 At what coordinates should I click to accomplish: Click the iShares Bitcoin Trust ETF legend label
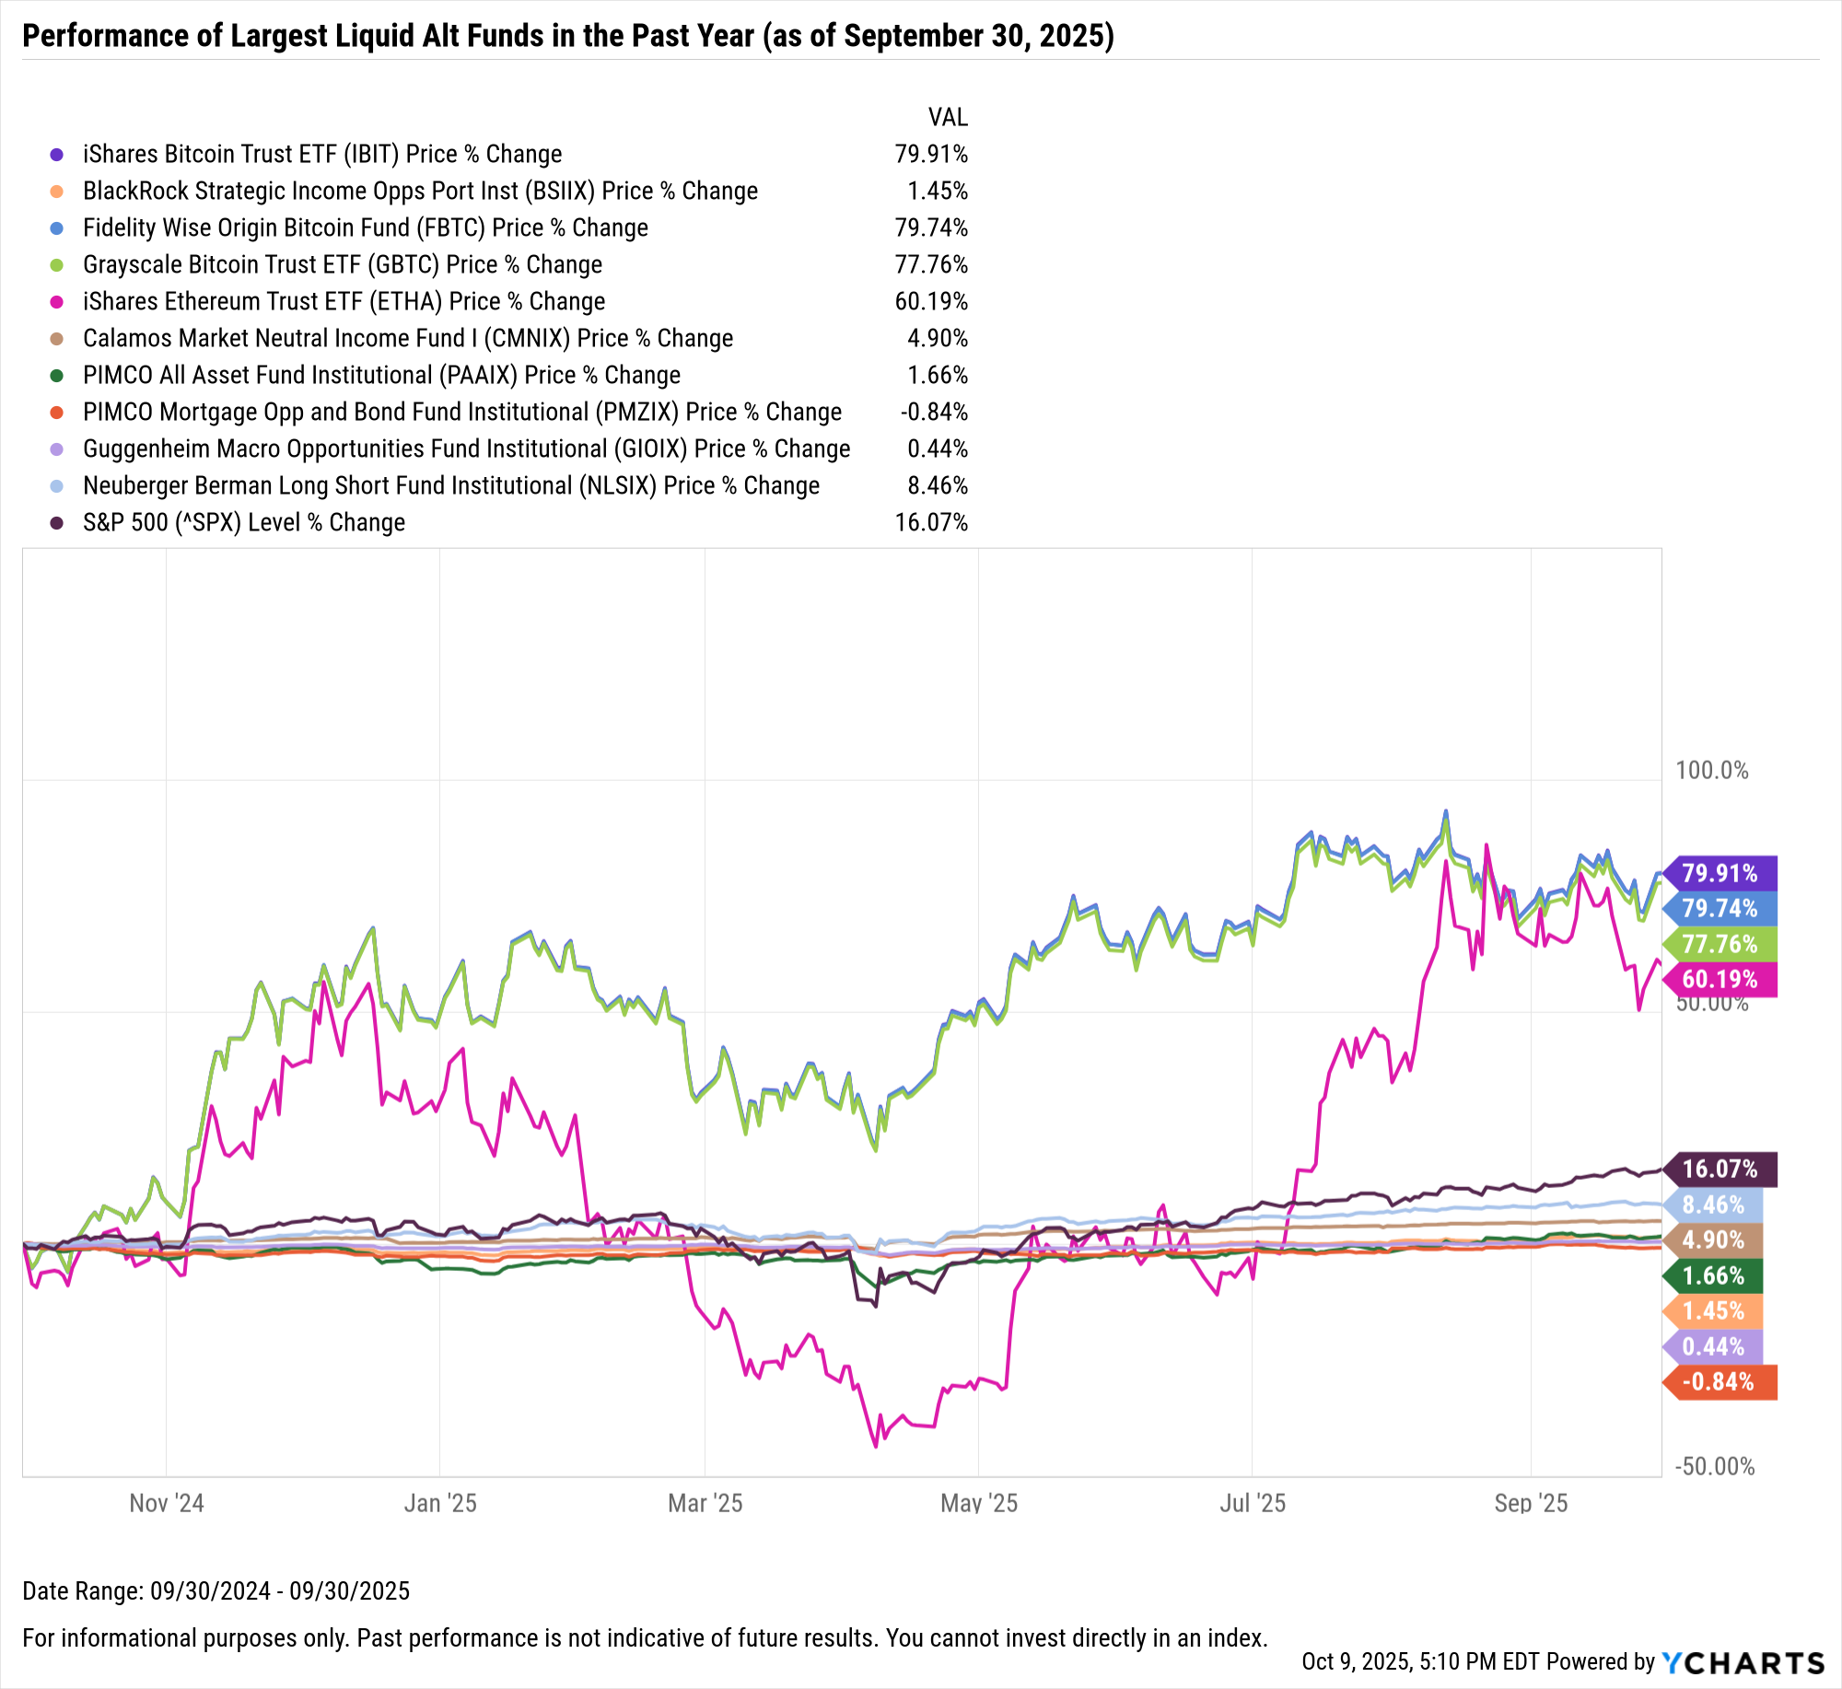coord(322,155)
